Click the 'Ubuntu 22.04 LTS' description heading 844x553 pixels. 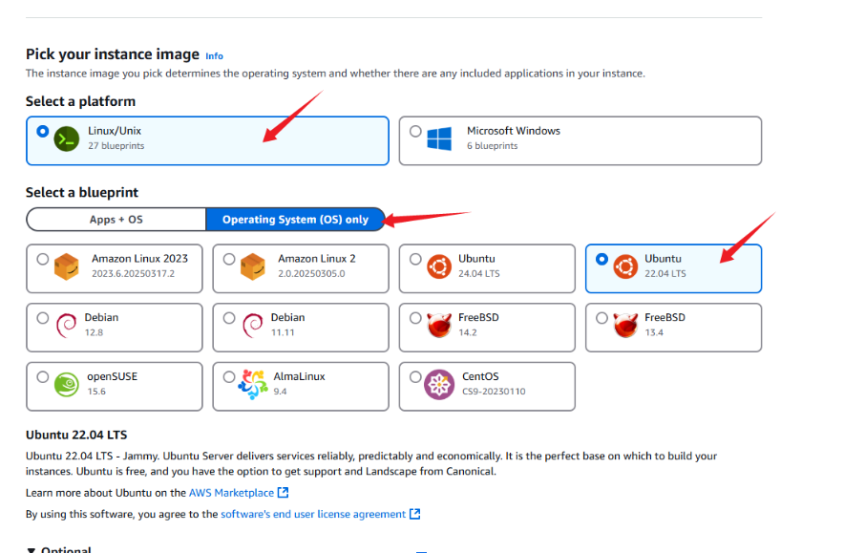coord(76,436)
